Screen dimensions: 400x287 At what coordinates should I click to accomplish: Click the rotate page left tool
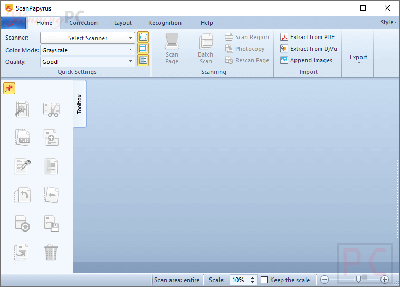23,195
